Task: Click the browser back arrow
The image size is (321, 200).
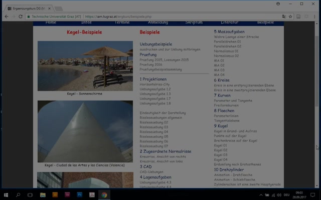Action: [6, 16]
